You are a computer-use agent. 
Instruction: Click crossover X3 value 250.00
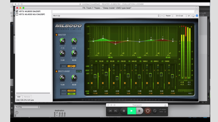(x=123, y=61)
